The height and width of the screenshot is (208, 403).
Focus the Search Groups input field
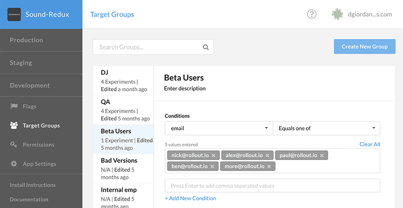pyautogui.click(x=148, y=47)
